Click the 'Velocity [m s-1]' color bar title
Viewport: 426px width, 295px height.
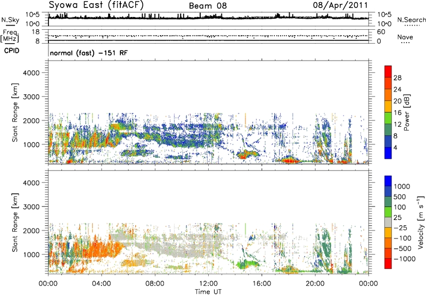click(x=421, y=222)
